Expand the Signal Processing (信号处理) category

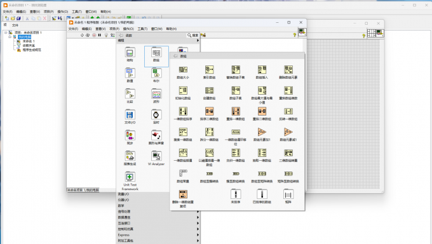198,212
